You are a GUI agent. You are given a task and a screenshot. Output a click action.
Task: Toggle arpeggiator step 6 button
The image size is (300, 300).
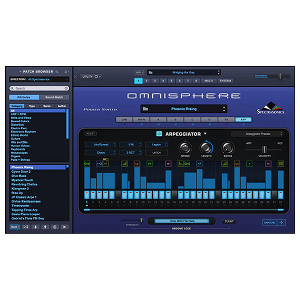click(118, 195)
